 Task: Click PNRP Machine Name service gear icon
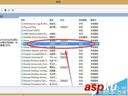point(22,34)
